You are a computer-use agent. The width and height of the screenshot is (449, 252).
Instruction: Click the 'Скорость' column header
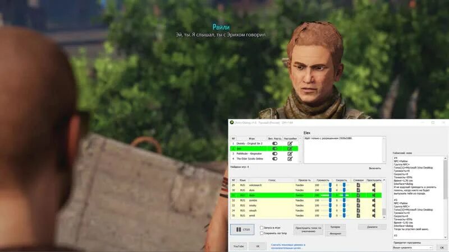pos(341,180)
